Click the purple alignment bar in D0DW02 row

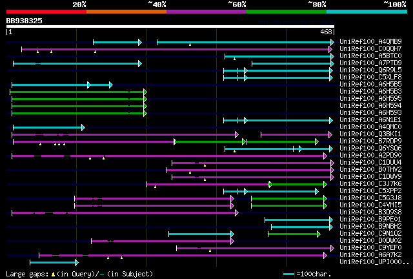163,242
